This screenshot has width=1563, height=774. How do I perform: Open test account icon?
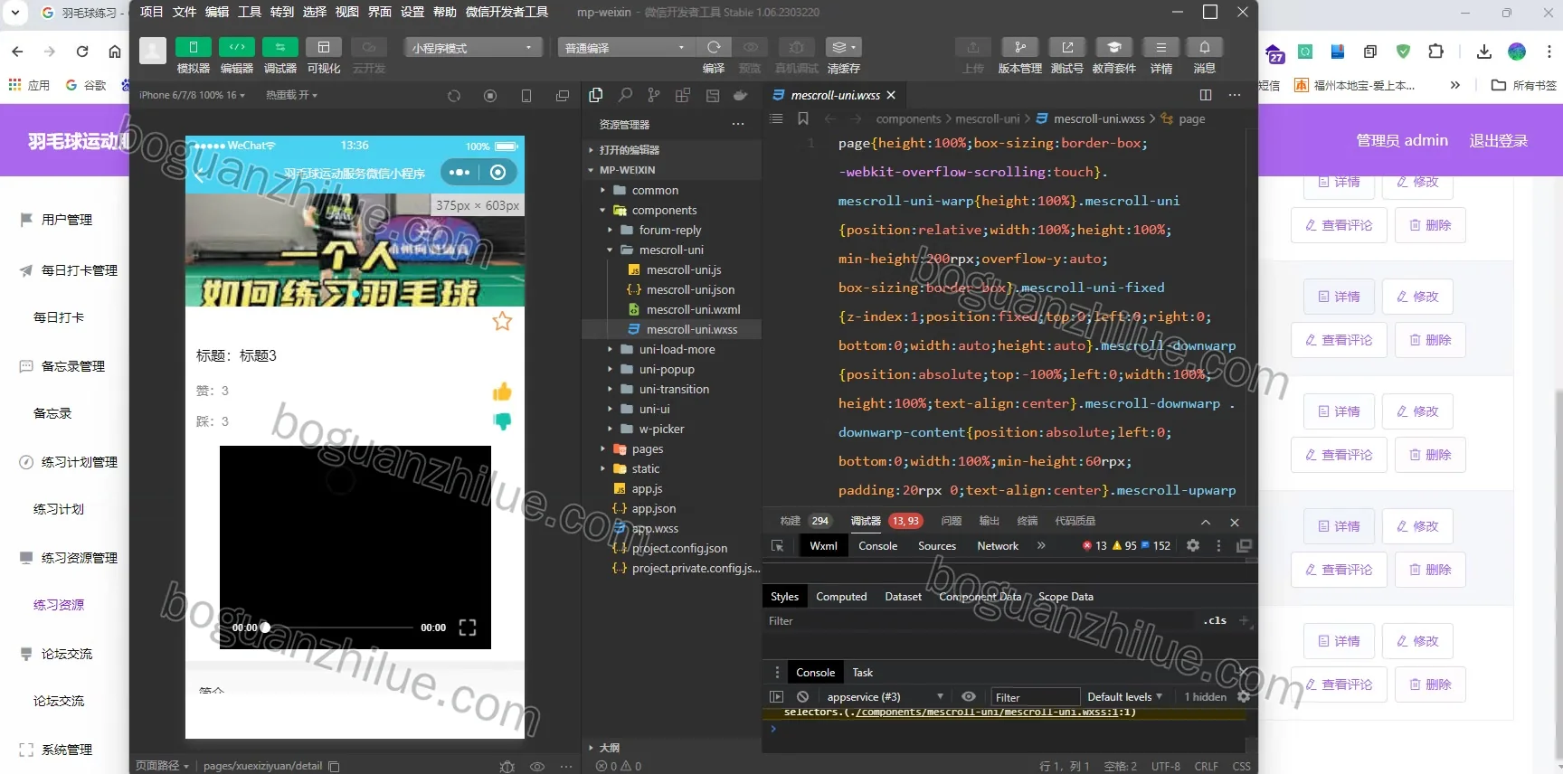[1067, 47]
